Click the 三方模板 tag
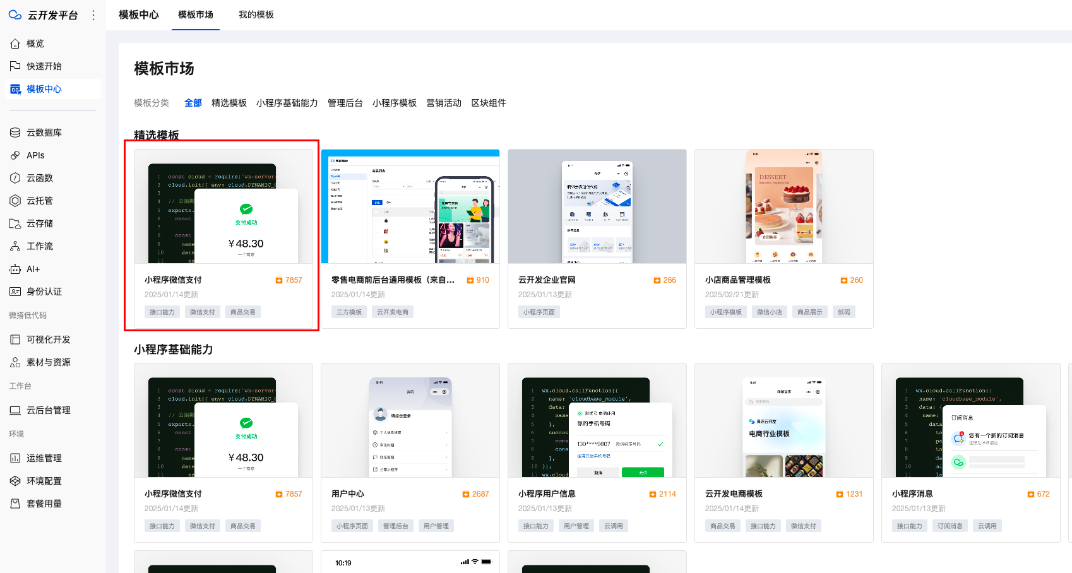1072x573 pixels. 349,312
